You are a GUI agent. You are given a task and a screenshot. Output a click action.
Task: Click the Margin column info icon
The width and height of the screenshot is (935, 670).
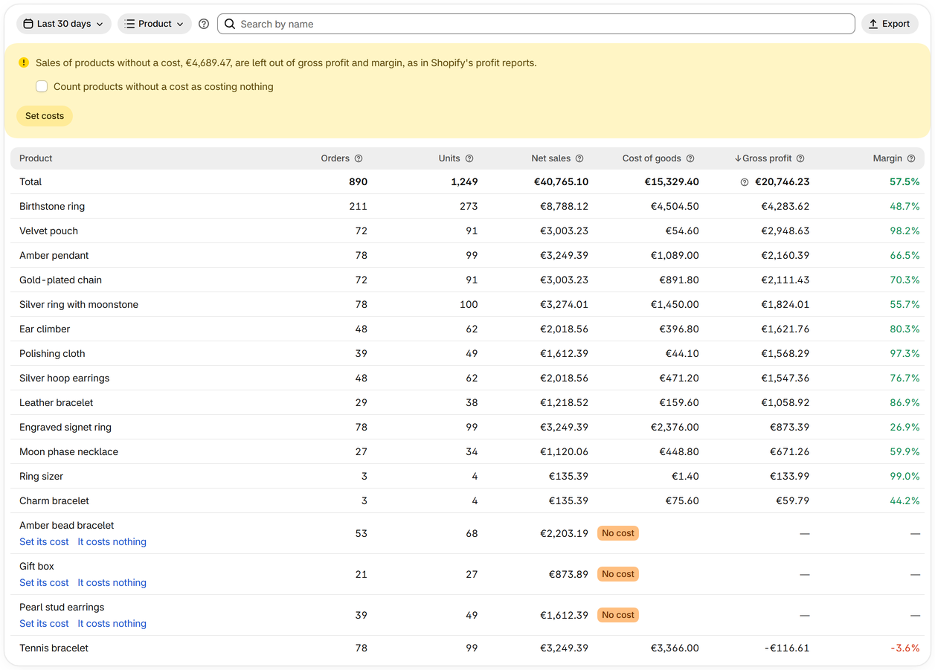coord(911,158)
